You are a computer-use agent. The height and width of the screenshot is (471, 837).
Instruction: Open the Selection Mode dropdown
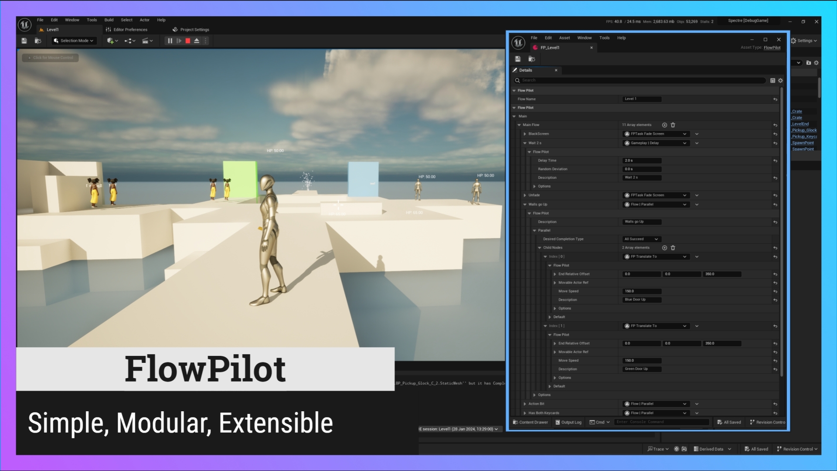[74, 41]
